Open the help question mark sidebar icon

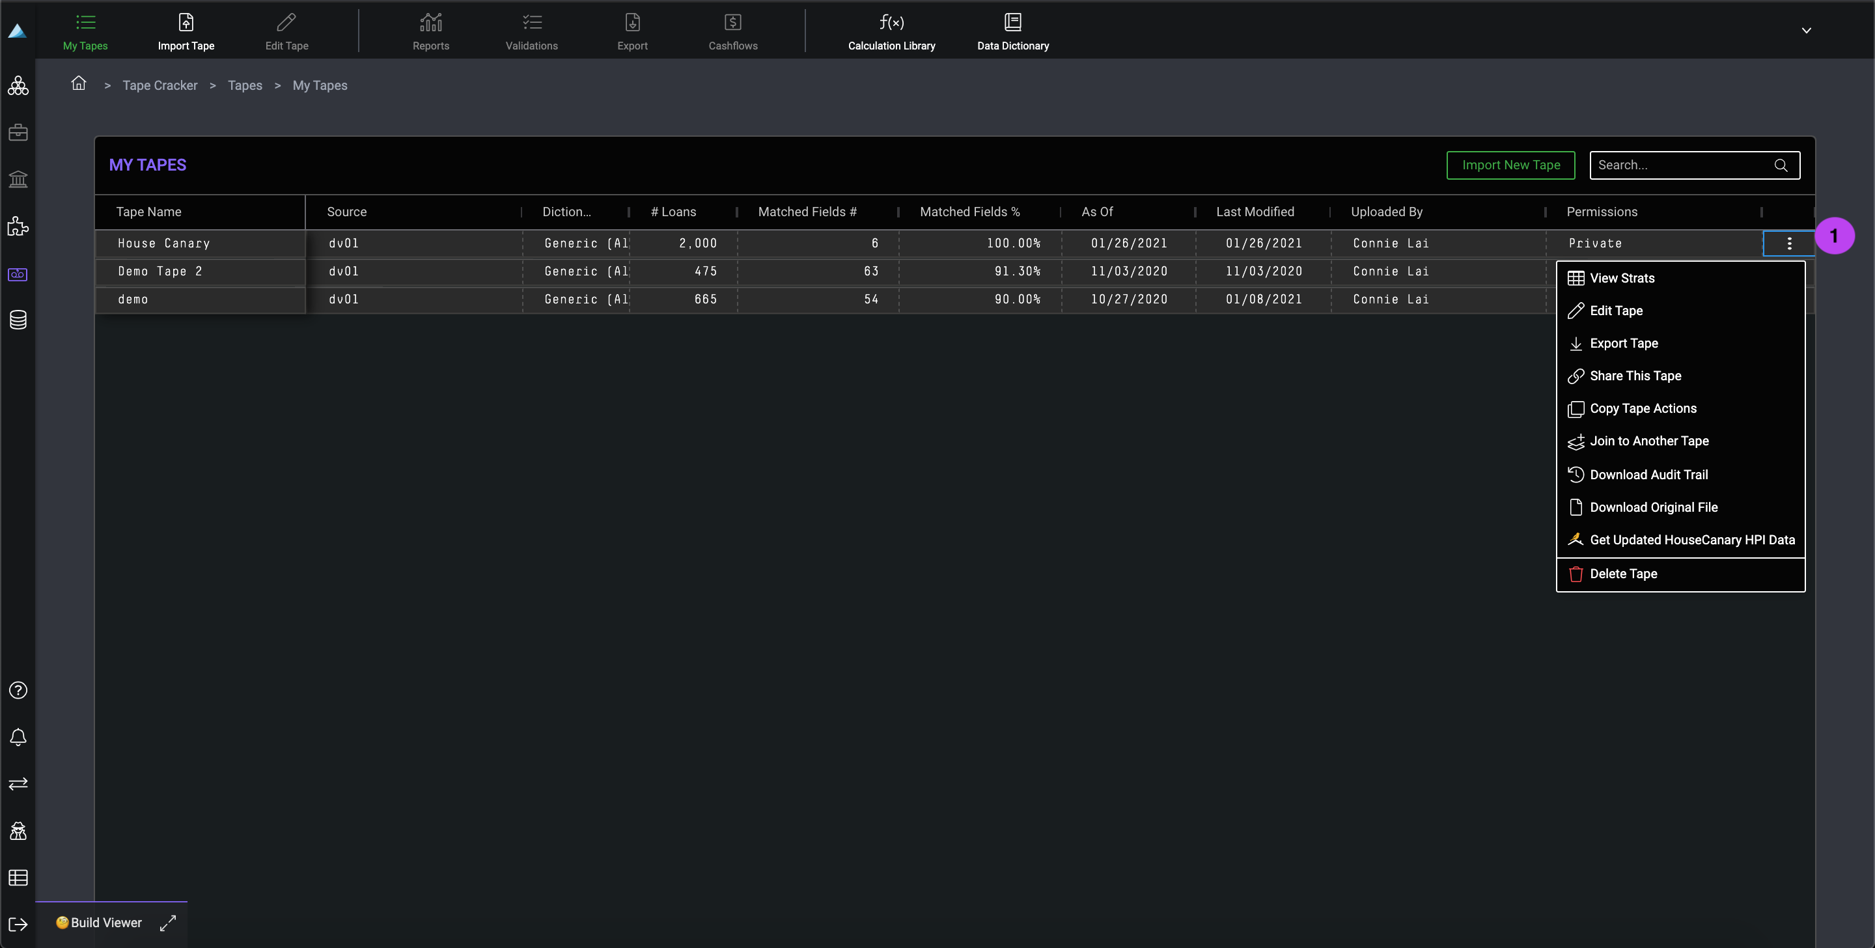tap(18, 690)
